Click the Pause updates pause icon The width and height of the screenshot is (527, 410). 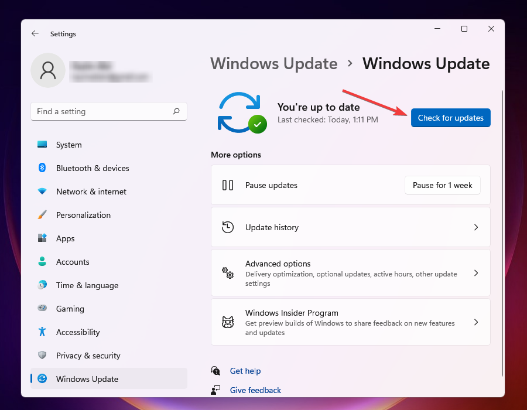(228, 185)
